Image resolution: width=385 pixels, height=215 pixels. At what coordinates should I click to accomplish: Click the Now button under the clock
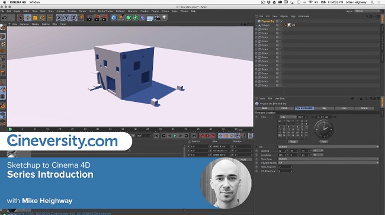(324, 142)
